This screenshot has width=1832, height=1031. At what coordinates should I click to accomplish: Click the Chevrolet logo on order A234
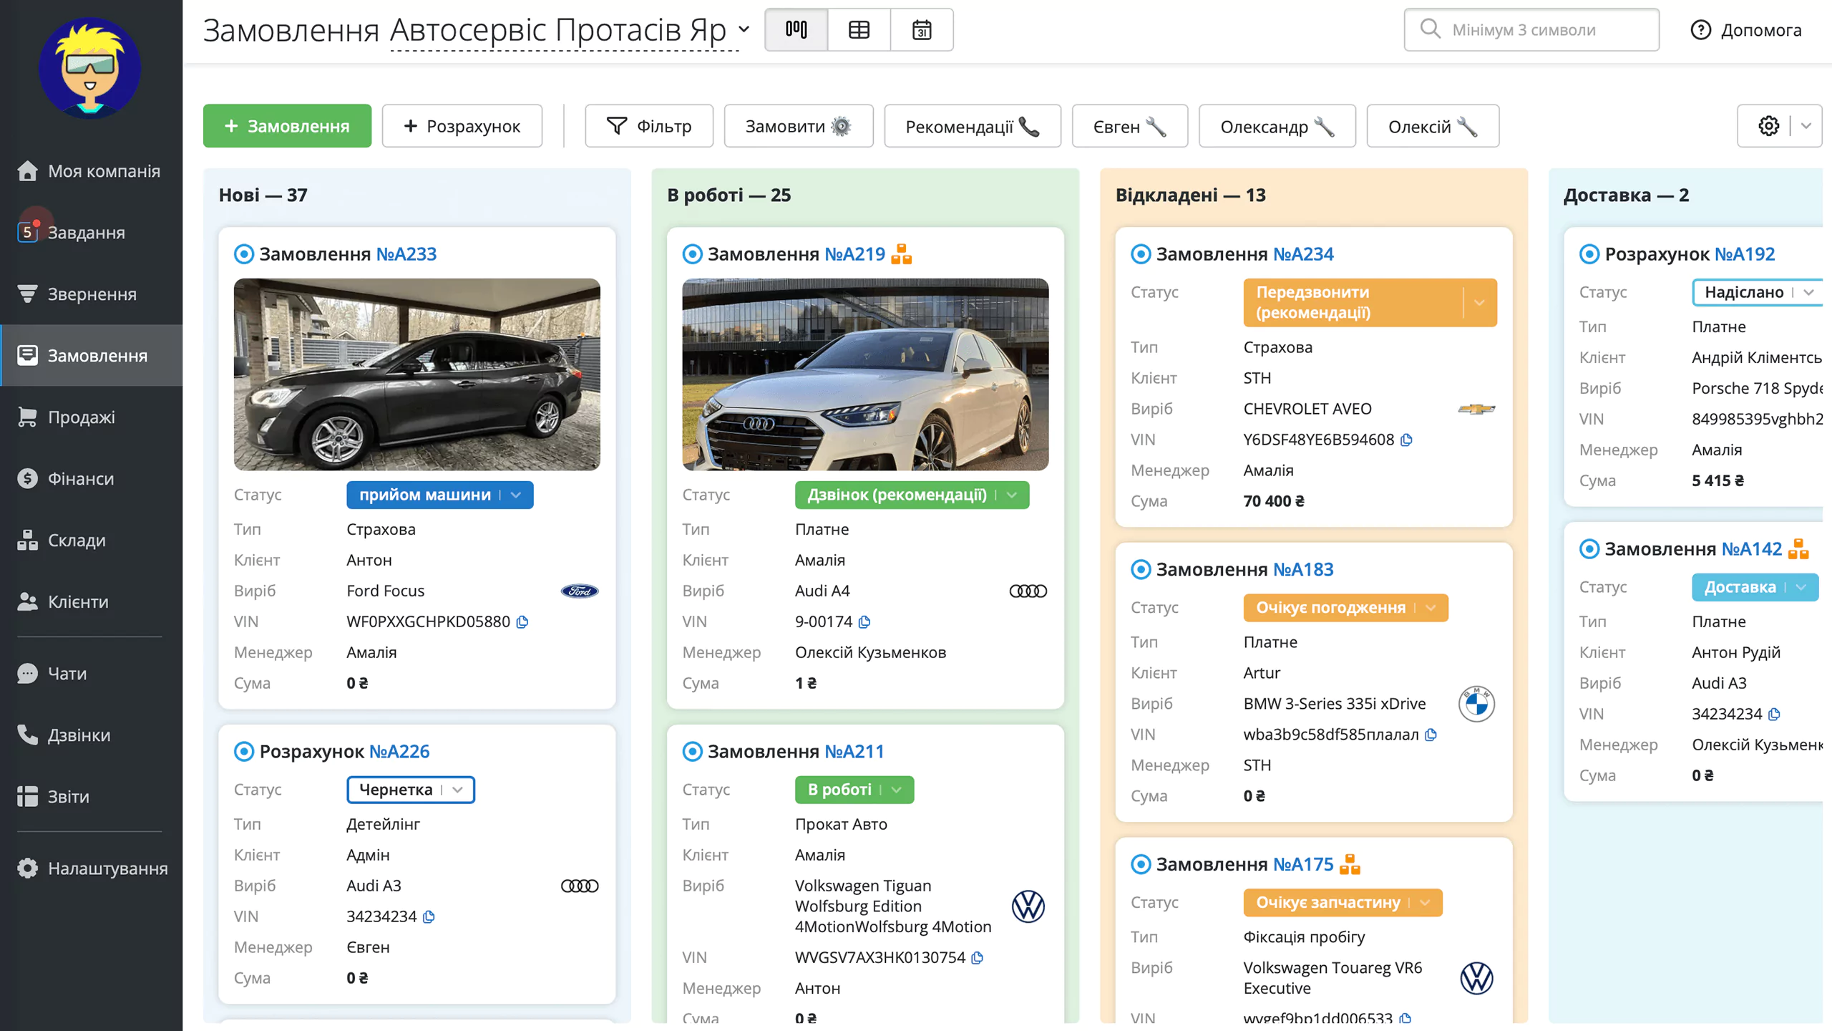[1476, 409]
